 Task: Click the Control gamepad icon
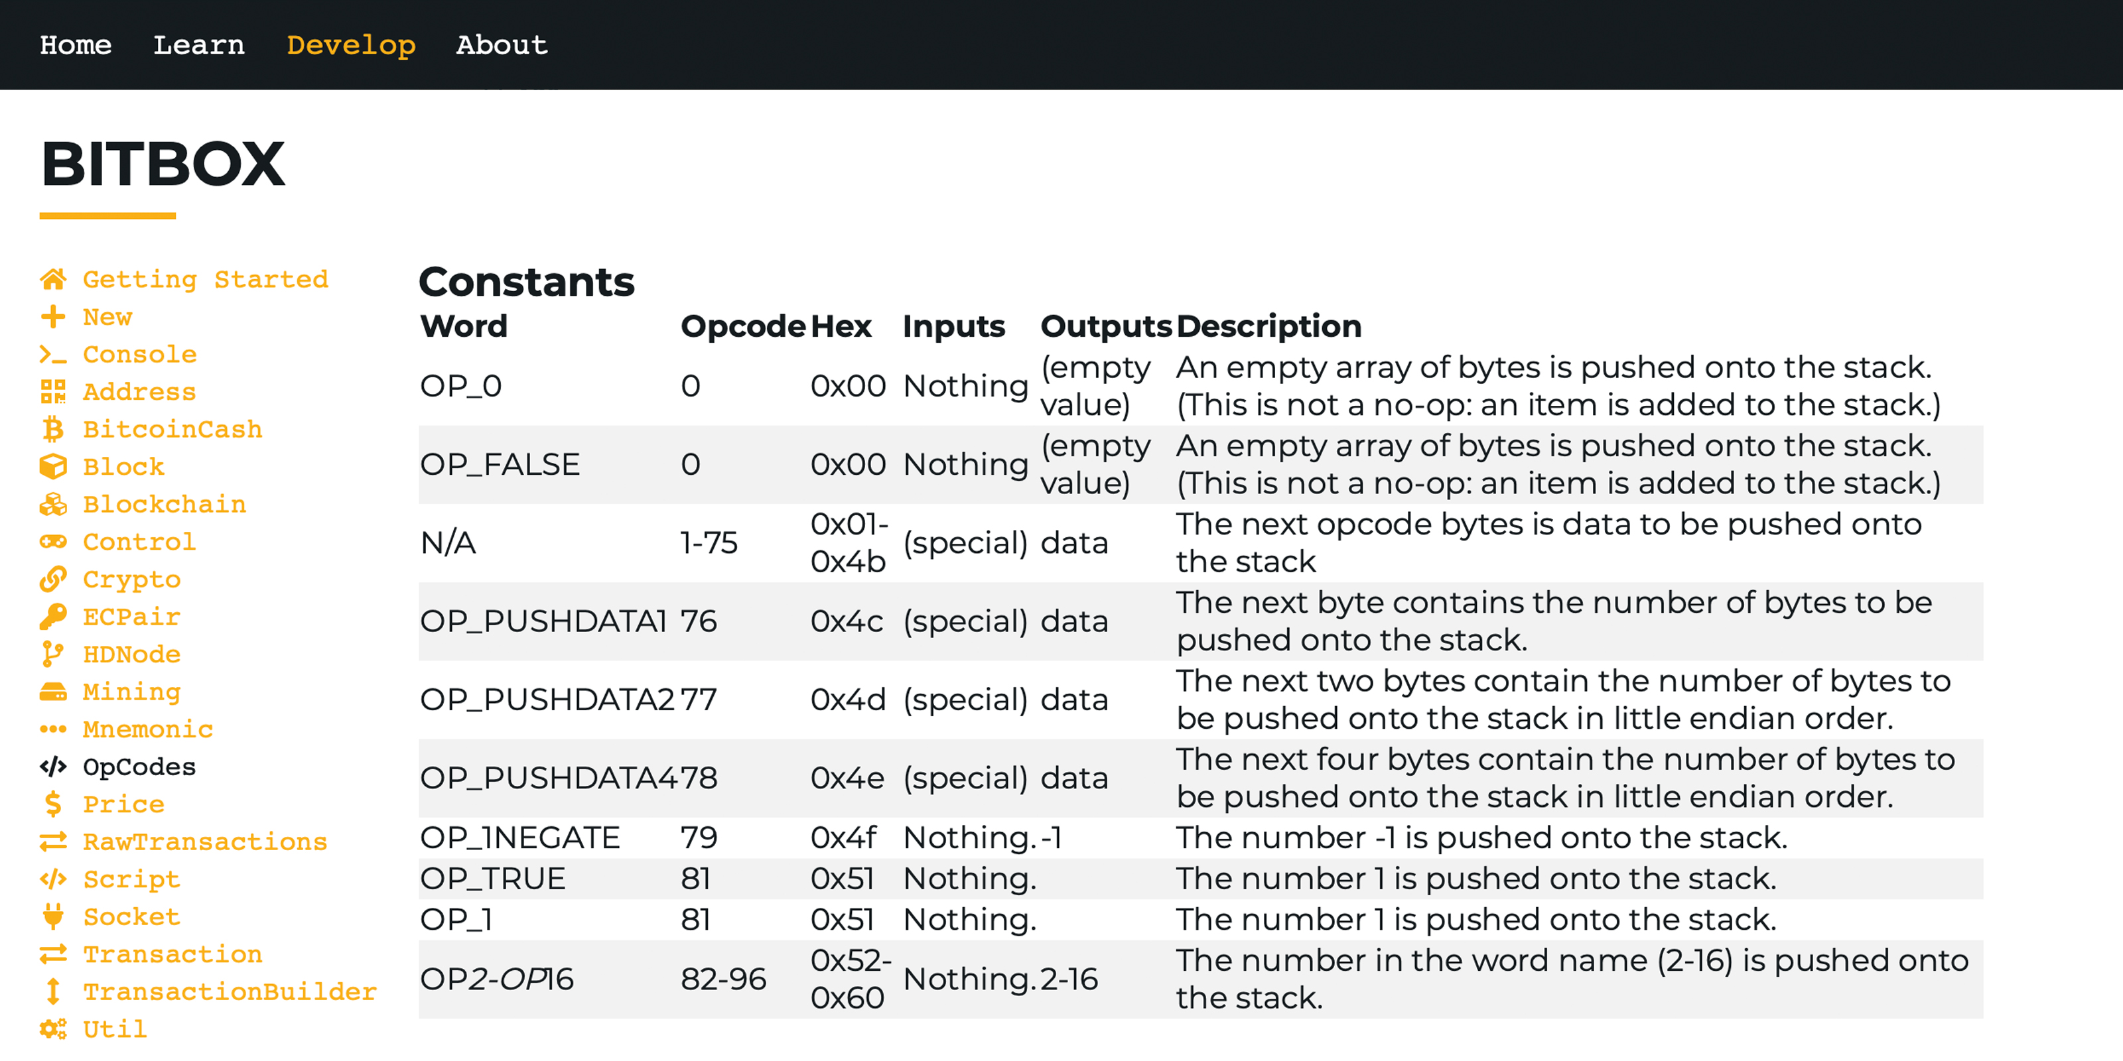[53, 542]
